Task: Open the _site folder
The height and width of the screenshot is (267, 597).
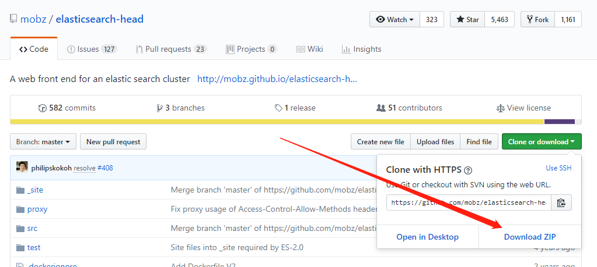Action: coord(35,190)
